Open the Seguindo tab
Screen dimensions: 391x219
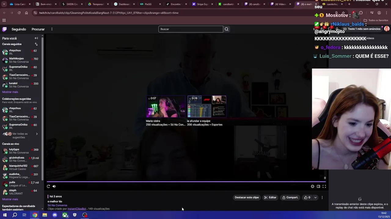tap(19, 29)
